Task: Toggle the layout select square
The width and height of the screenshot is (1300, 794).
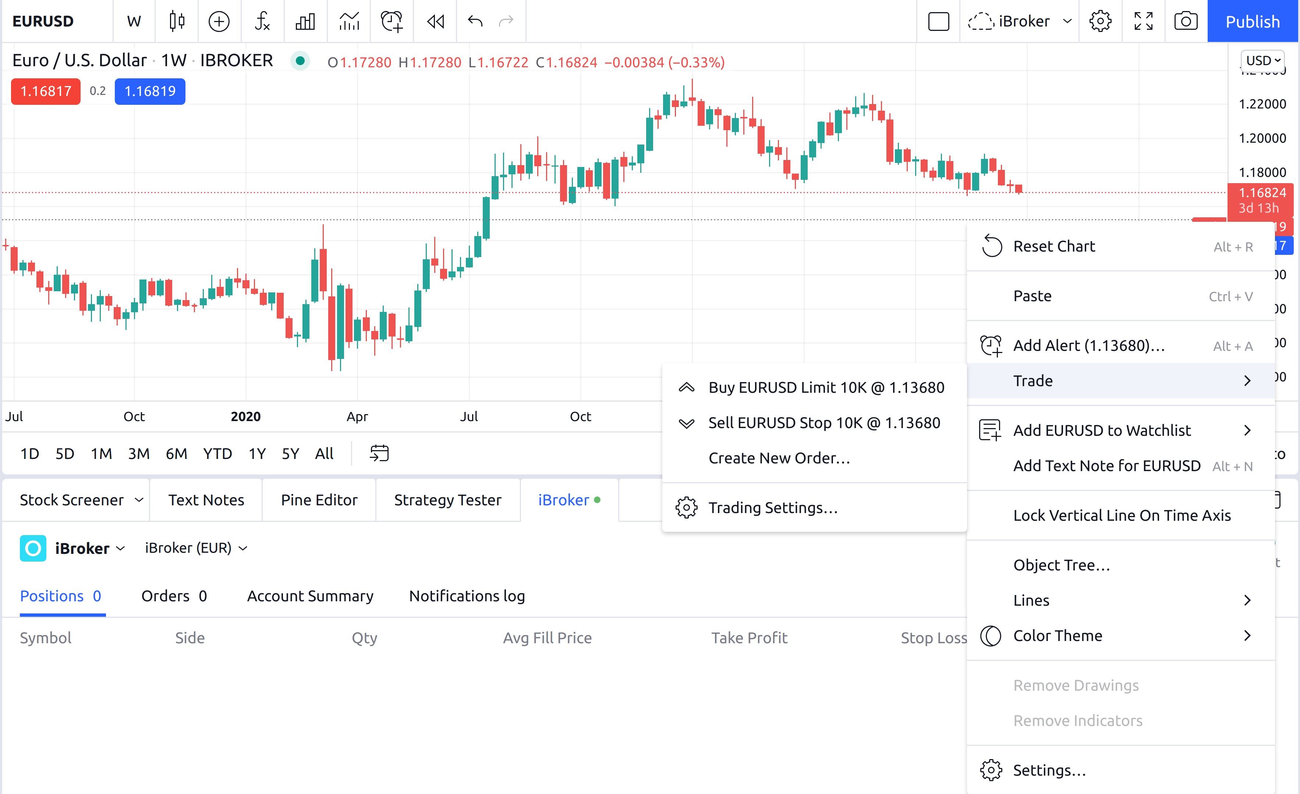Action: tap(938, 21)
